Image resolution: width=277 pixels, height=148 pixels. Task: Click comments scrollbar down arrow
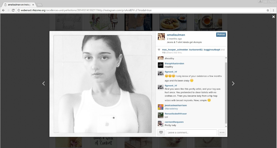tap(226, 127)
